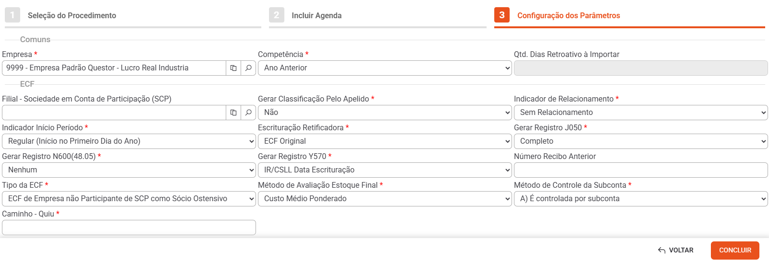The image size is (769, 262).
Task: Click the Número Recibo Anterior field
Action: click(x=641, y=170)
